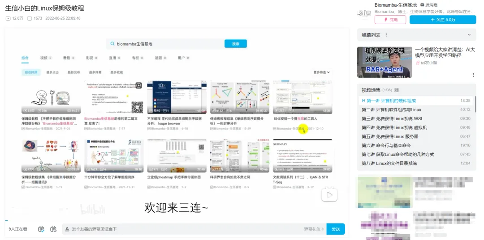Play 第一讲 计算机的硬件组成
This screenshot has height=240, width=484.
click(x=416, y=101)
